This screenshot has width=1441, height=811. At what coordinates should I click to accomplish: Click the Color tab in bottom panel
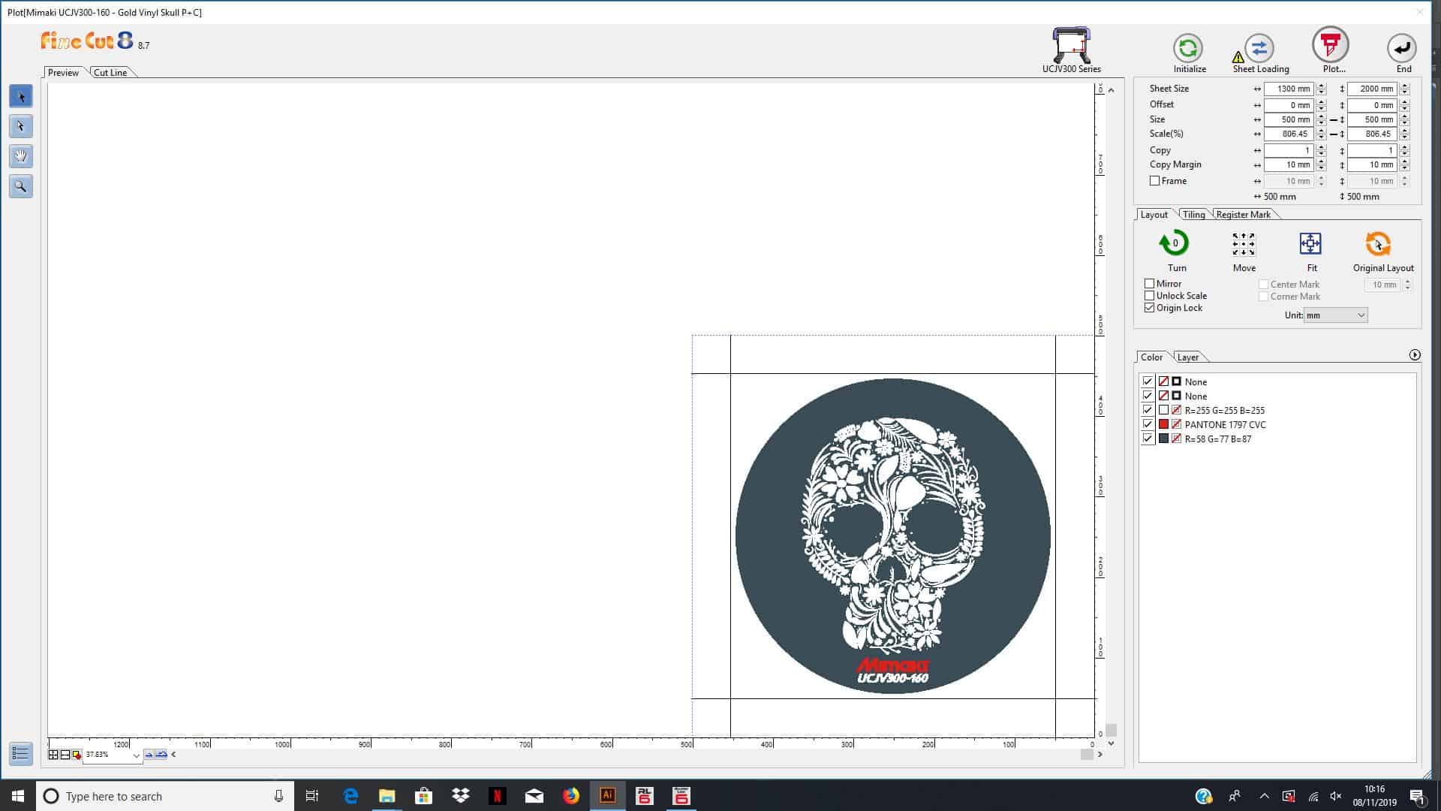click(x=1151, y=357)
